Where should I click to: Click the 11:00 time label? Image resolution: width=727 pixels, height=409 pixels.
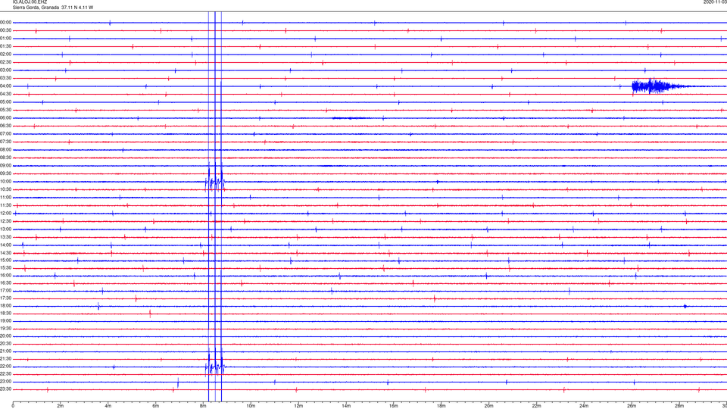coord(5,197)
